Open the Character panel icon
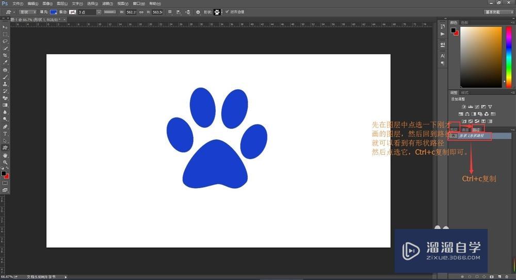This screenshot has width=516, height=280. (x=443, y=56)
